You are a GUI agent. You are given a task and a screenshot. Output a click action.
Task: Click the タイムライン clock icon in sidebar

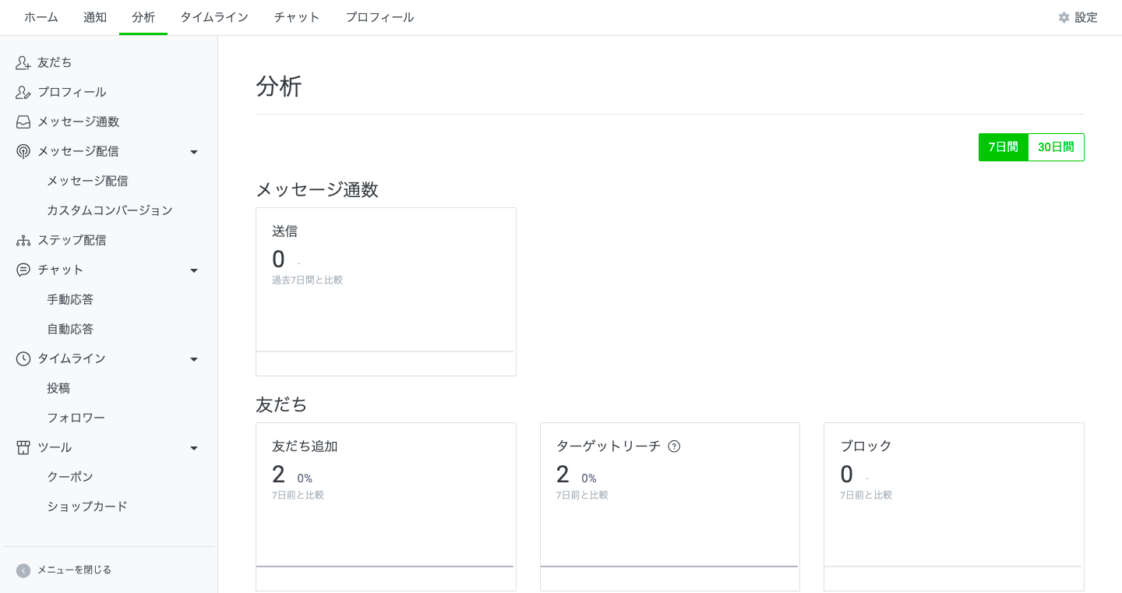[23, 358]
